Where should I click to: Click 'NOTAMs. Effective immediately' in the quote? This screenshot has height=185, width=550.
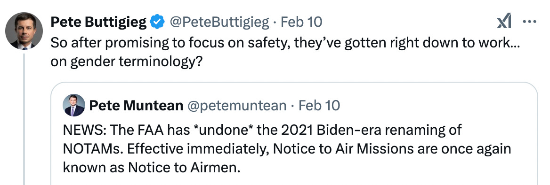pyautogui.click(x=166, y=149)
